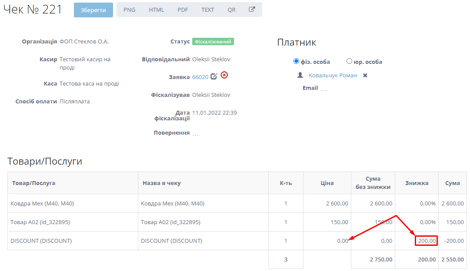Select the юр. особа radio button
The image size is (470, 271).
tap(349, 61)
